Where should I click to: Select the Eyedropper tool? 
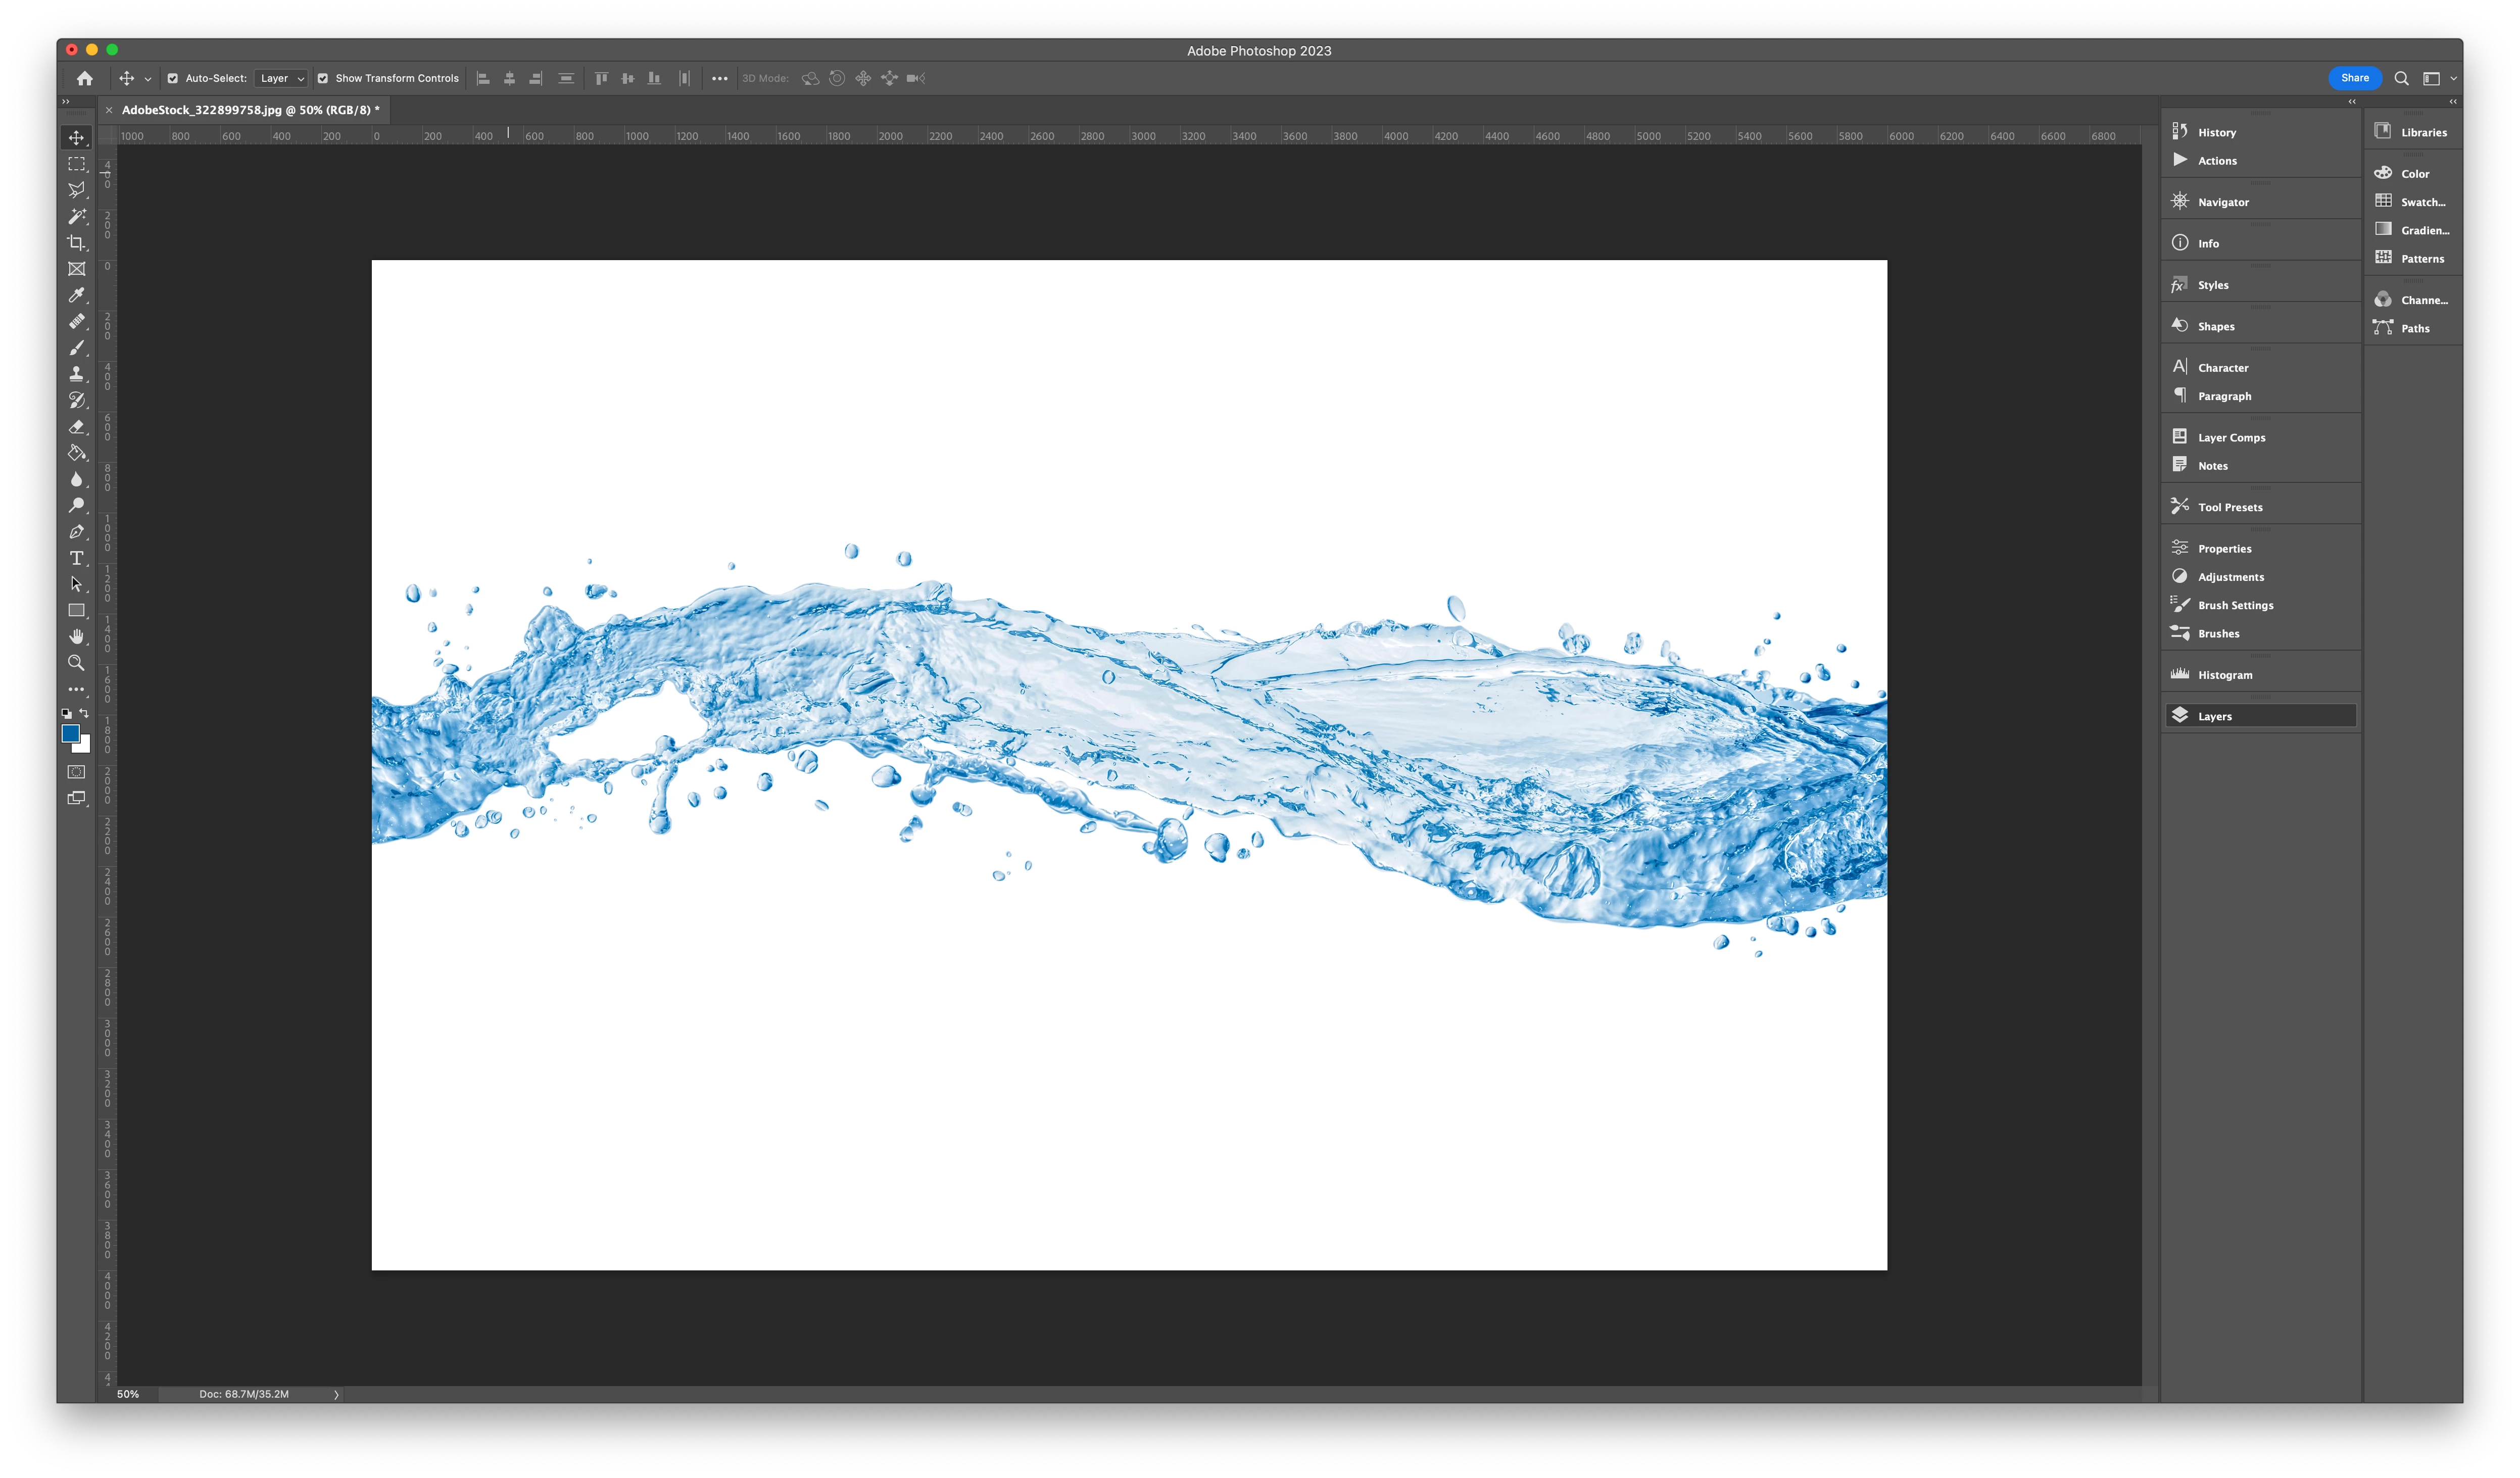tap(76, 295)
